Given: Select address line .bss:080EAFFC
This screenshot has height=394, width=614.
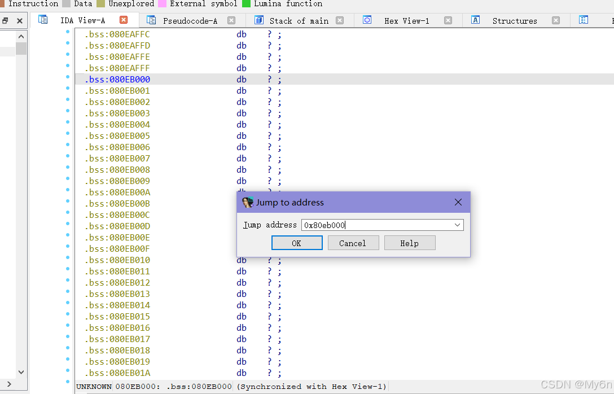Looking at the screenshot, I should (x=117, y=34).
